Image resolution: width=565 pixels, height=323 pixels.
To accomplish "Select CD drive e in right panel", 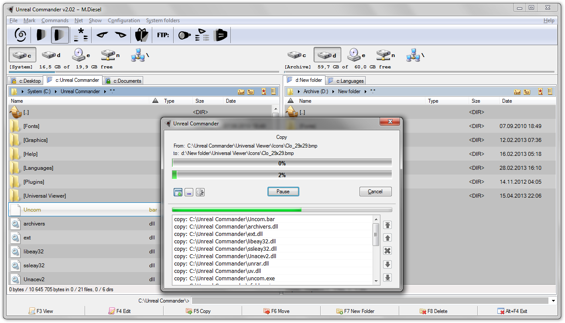I will point(356,55).
